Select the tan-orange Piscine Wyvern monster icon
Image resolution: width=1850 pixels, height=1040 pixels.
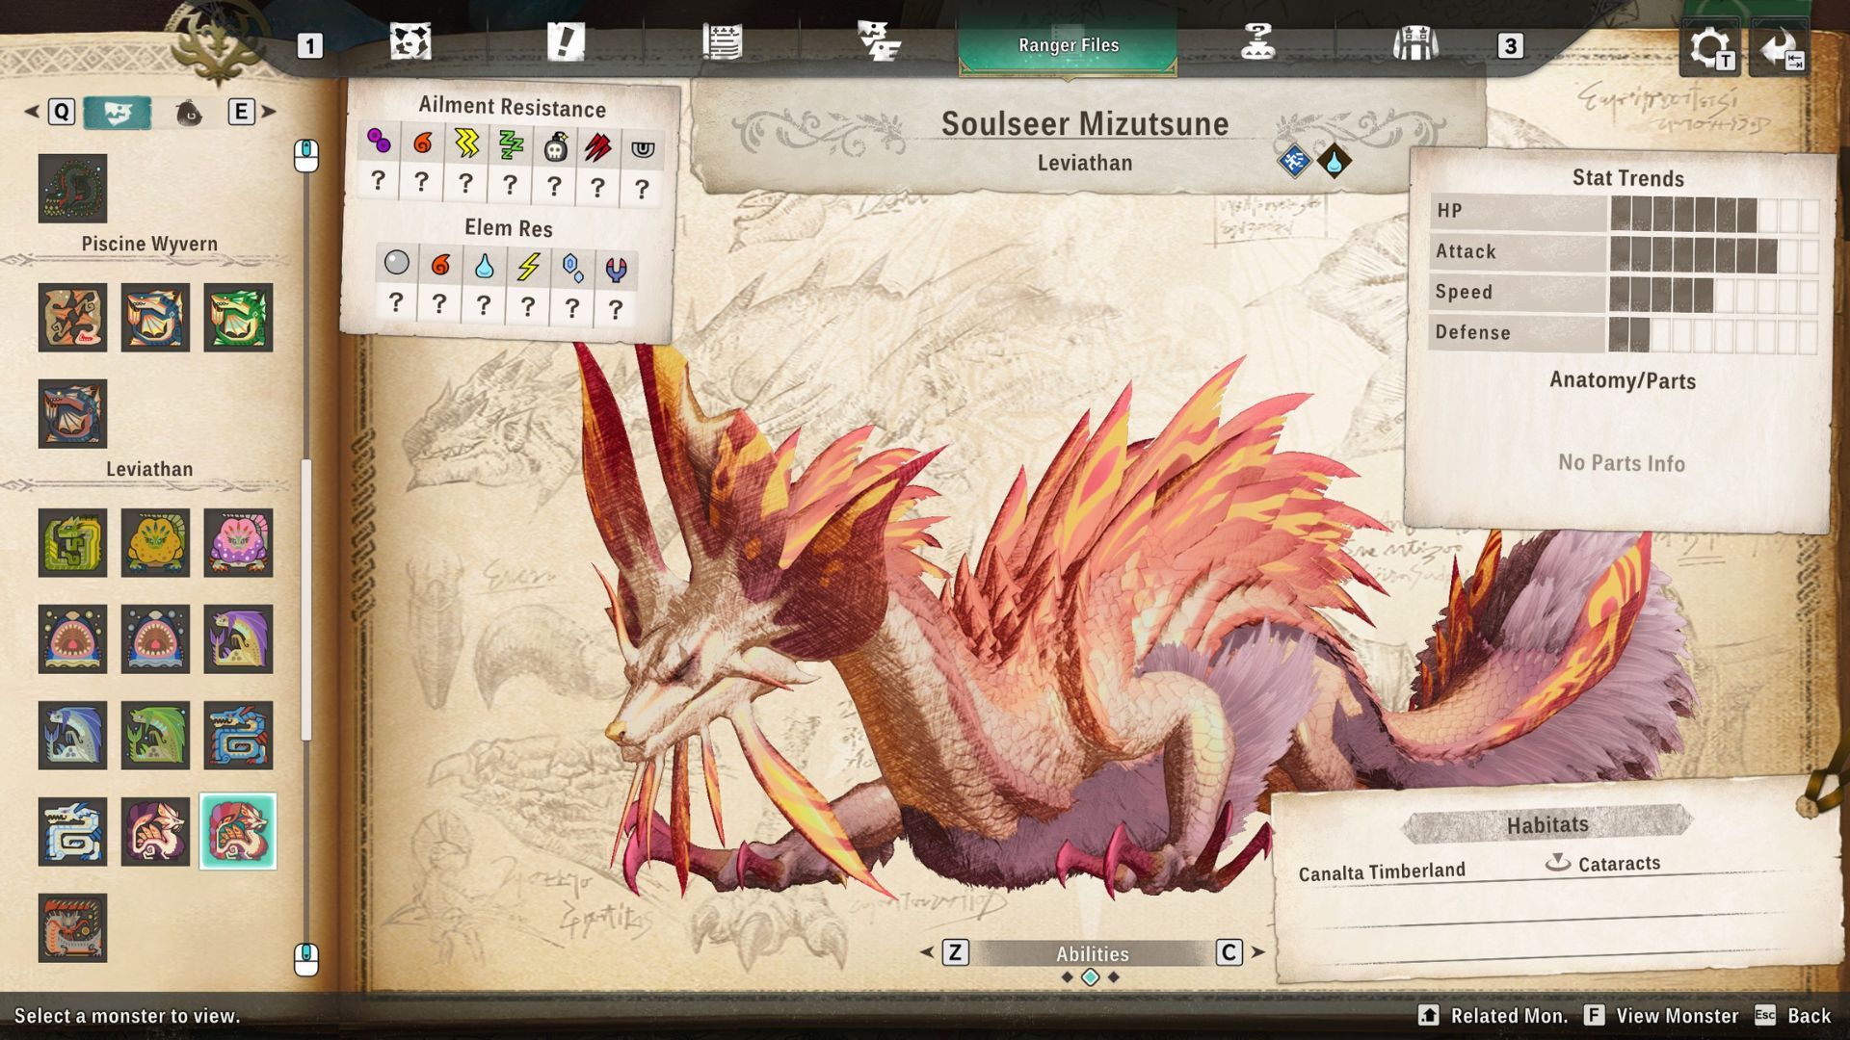coord(72,318)
